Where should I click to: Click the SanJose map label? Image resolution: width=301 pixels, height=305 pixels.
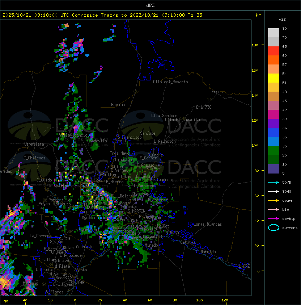click(x=148, y=133)
